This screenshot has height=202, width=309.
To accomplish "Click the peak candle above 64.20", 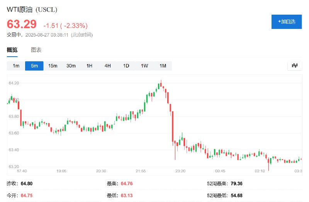I will pyautogui.click(x=161, y=84).
